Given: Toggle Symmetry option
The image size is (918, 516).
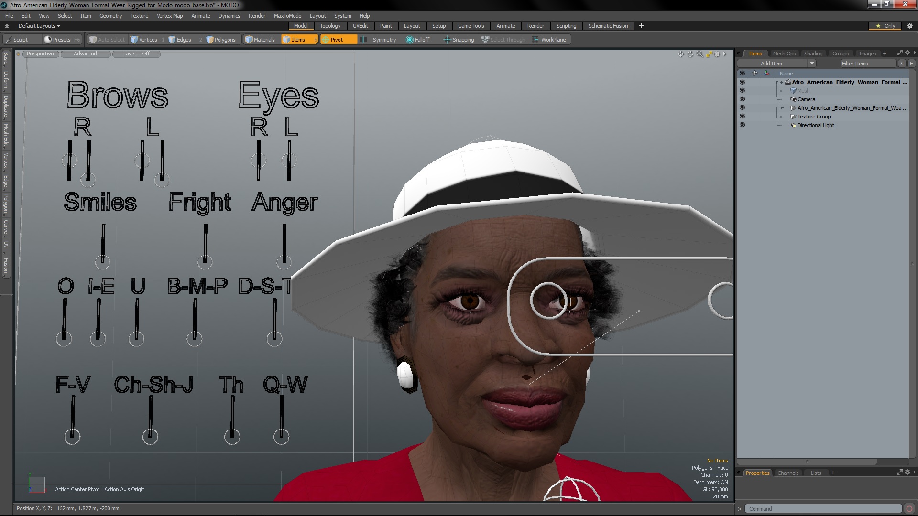Looking at the screenshot, I should tap(380, 40).
